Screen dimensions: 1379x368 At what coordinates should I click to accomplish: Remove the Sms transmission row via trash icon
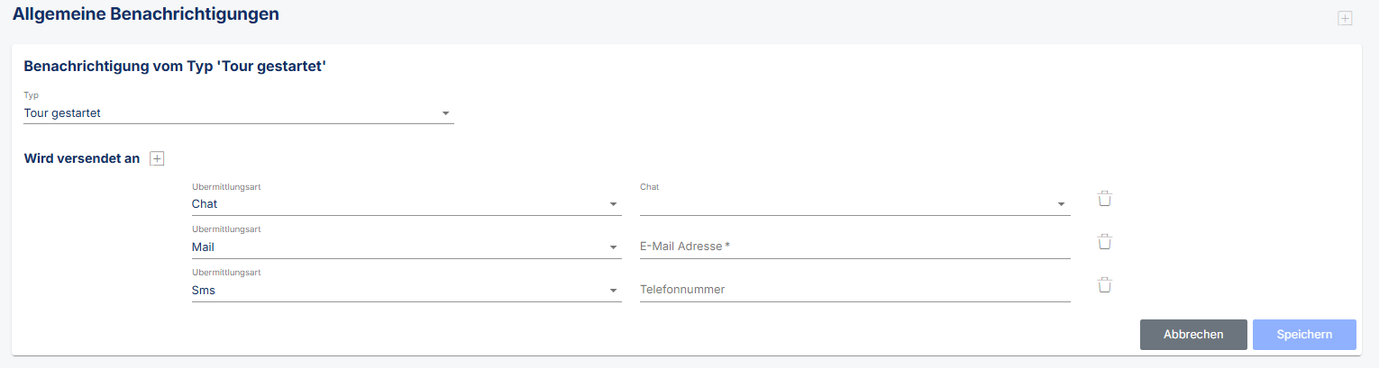[1104, 284]
